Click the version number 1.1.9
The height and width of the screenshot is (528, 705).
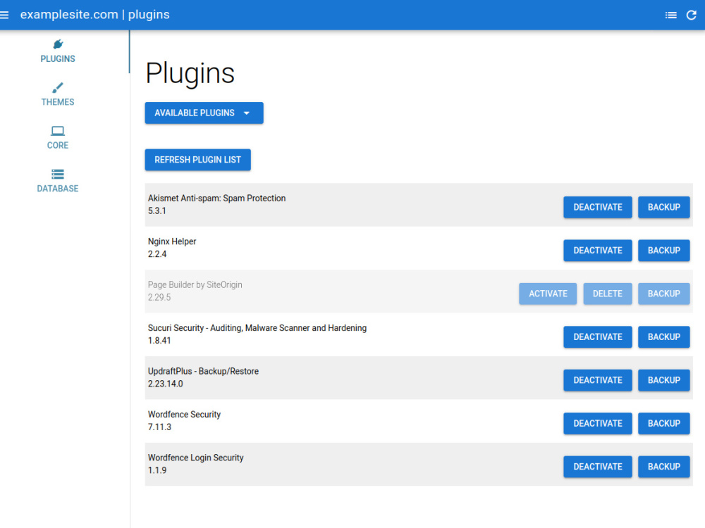[157, 470]
